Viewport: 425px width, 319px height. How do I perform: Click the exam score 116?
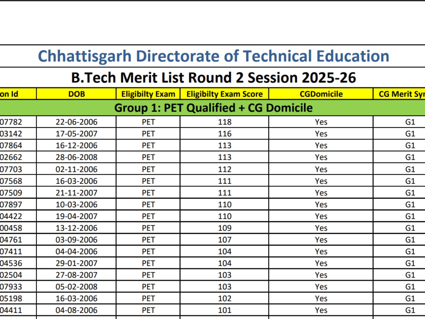point(225,134)
